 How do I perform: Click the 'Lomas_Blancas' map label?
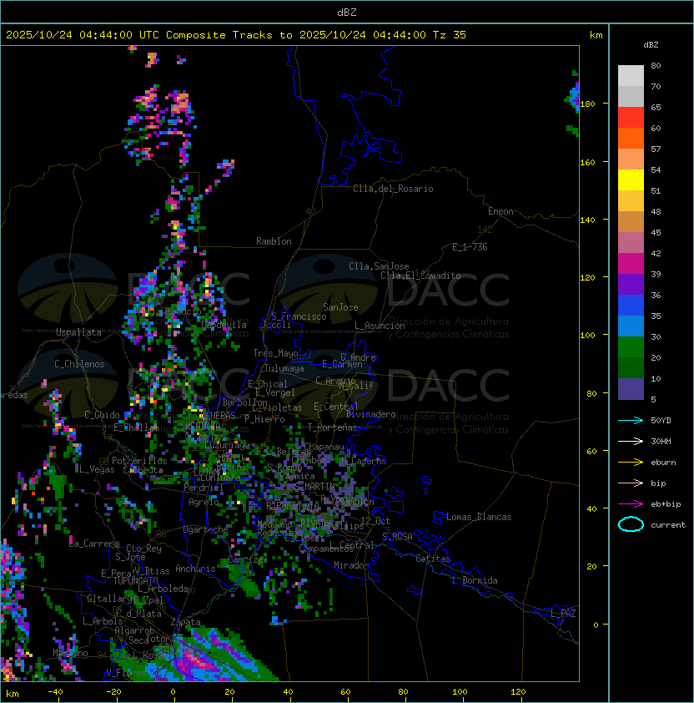pyautogui.click(x=479, y=517)
